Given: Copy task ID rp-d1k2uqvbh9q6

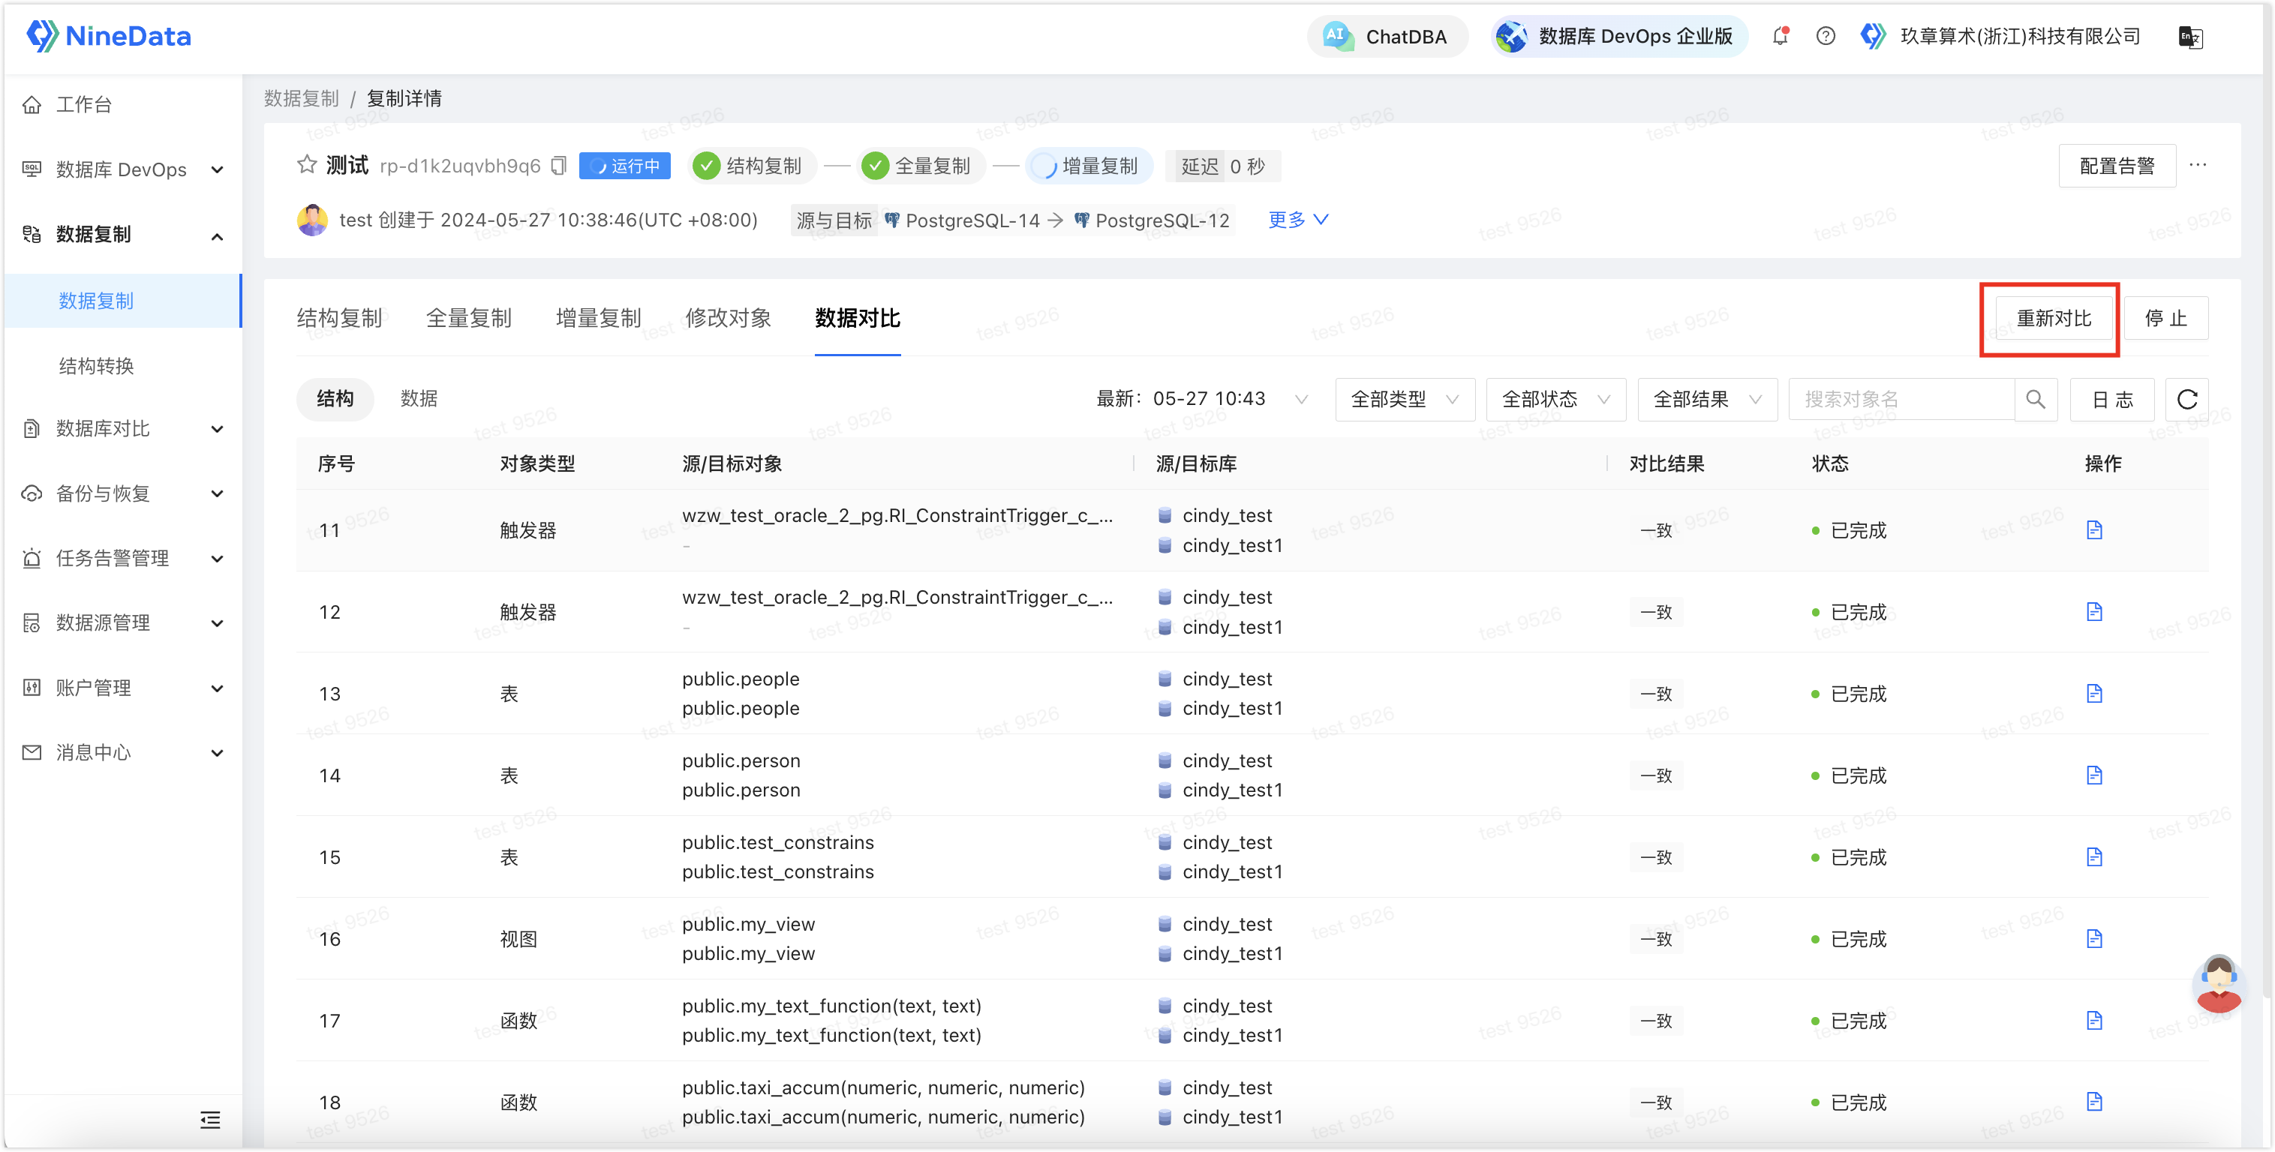Looking at the screenshot, I should click(558, 166).
